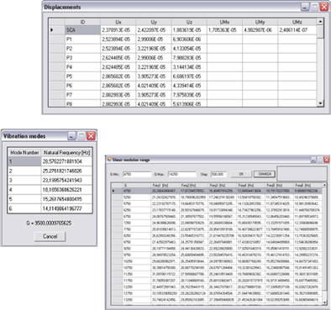Minimize the Vibration modes window

coord(72,136)
